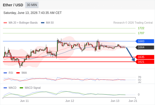The height and width of the screenshot is (105, 155).
Task: Click the MACD zero level label
Action: click(x=139, y=94)
